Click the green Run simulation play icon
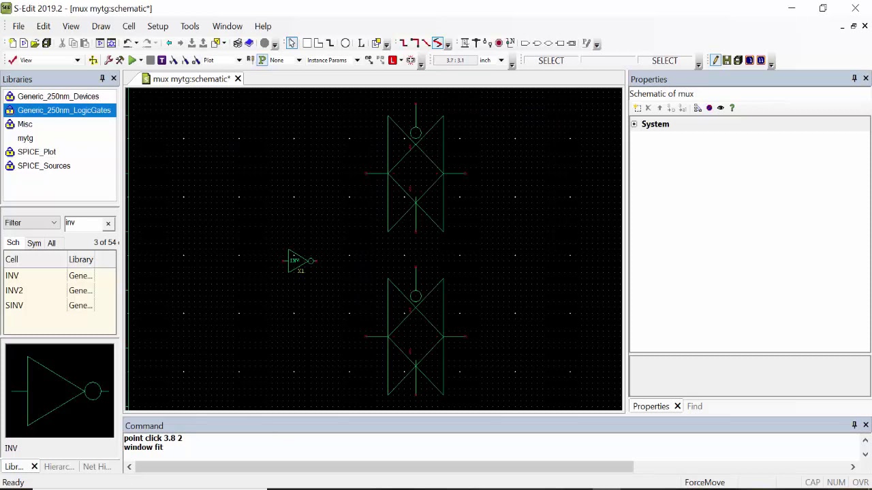872x490 pixels. [x=132, y=61]
